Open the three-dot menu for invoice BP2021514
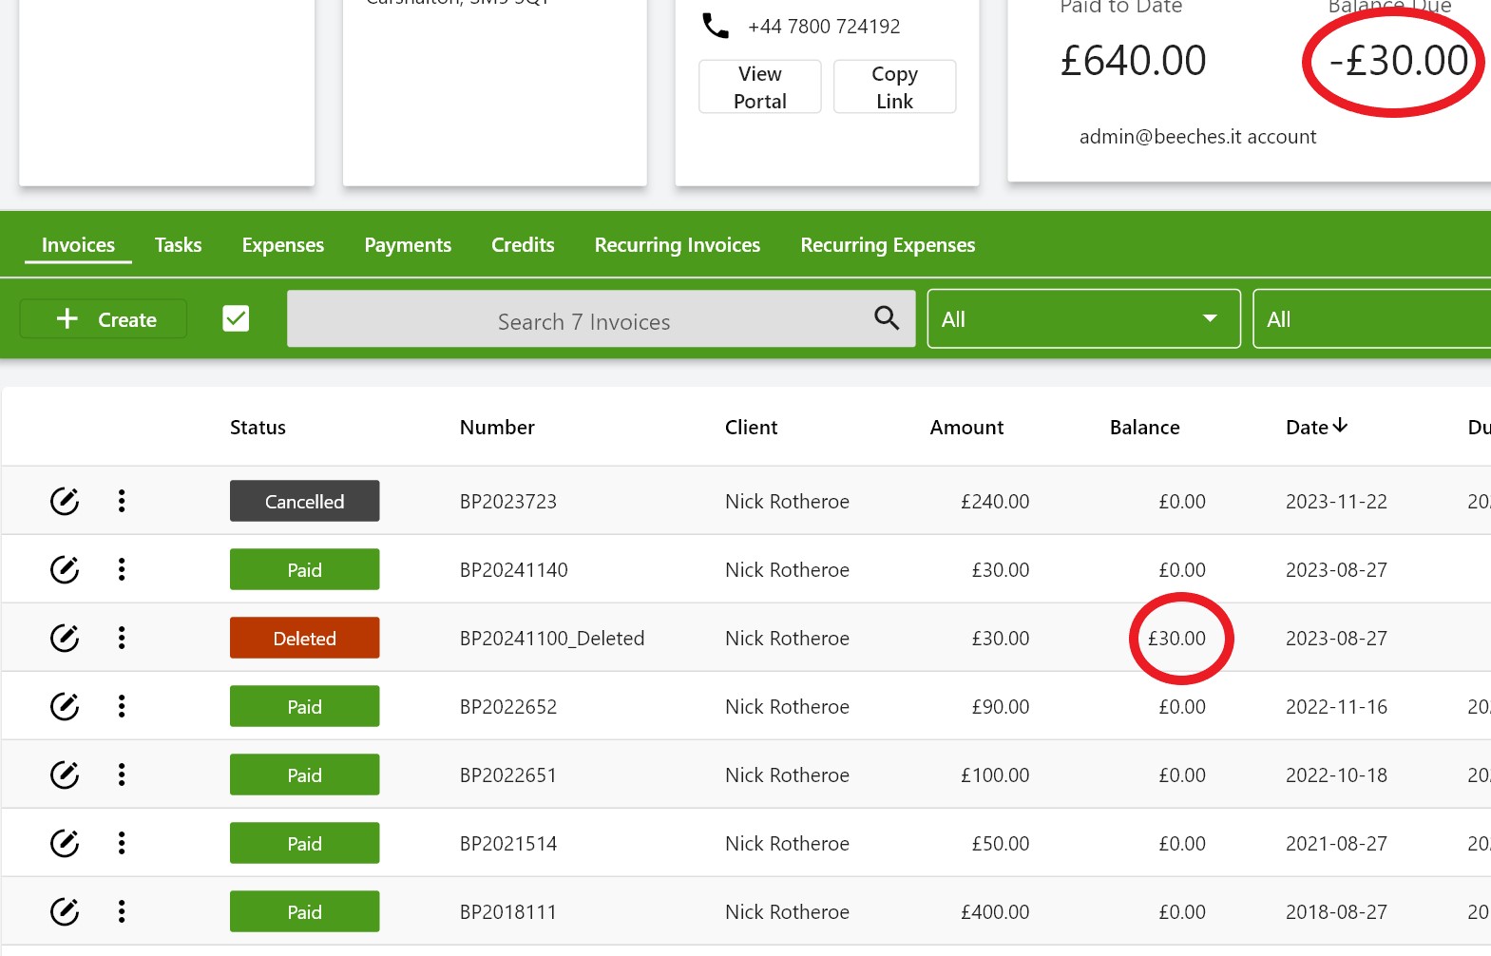 pos(122,843)
